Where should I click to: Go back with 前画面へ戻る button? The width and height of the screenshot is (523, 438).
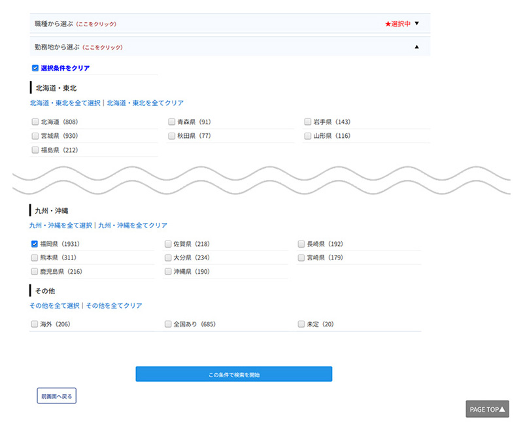point(57,396)
